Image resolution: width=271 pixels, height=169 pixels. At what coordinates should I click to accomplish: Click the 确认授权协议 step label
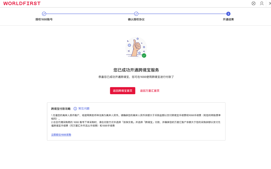coord(136,19)
